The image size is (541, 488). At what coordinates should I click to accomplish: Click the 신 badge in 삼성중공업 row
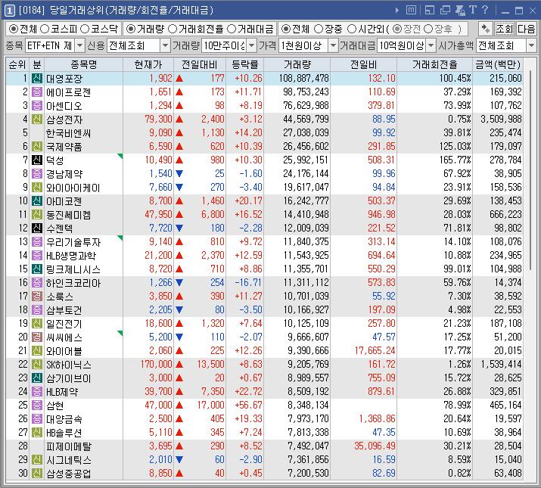click(x=37, y=473)
